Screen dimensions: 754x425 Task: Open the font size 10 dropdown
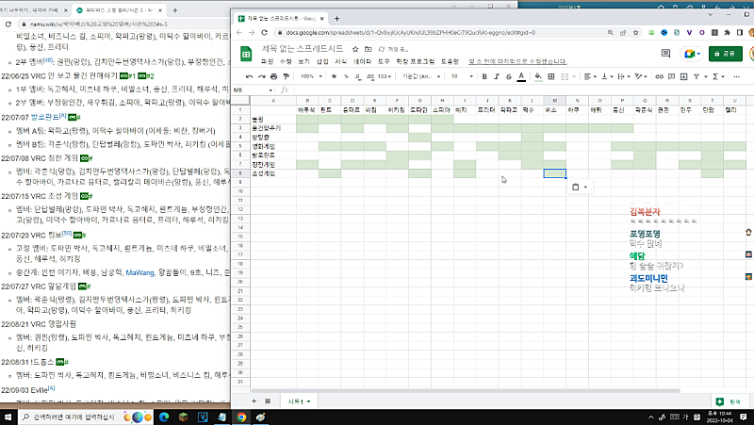(462, 76)
